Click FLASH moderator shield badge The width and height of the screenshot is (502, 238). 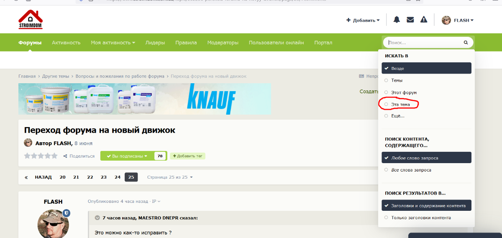(x=66, y=213)
